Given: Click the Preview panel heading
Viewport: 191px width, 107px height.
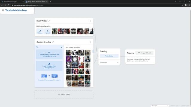Looking at the screenshot, I should click(130, 53).
